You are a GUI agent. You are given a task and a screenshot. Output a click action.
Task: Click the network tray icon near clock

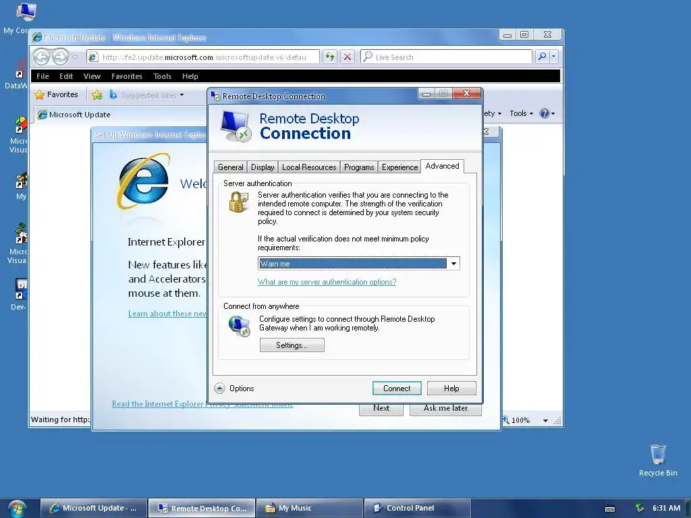pos(640,508)
